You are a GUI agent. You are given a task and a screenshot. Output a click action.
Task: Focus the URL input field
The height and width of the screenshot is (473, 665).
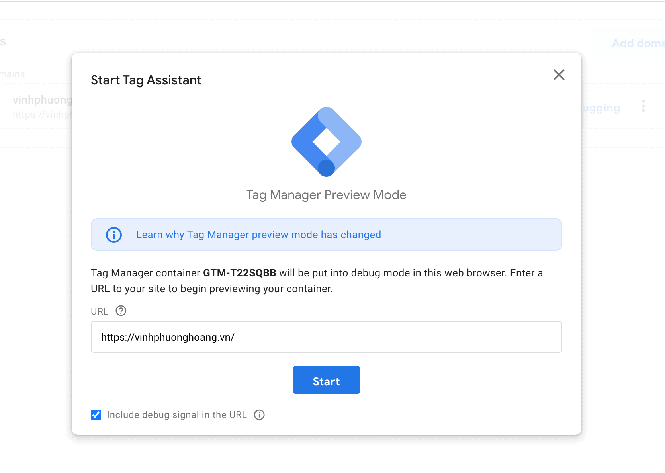coord(327,337)
